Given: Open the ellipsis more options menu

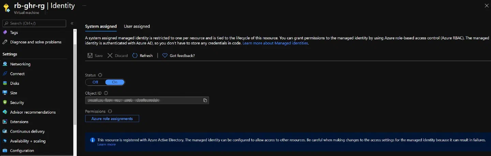Looking at the screenshot, I should (x=84, y=6).
